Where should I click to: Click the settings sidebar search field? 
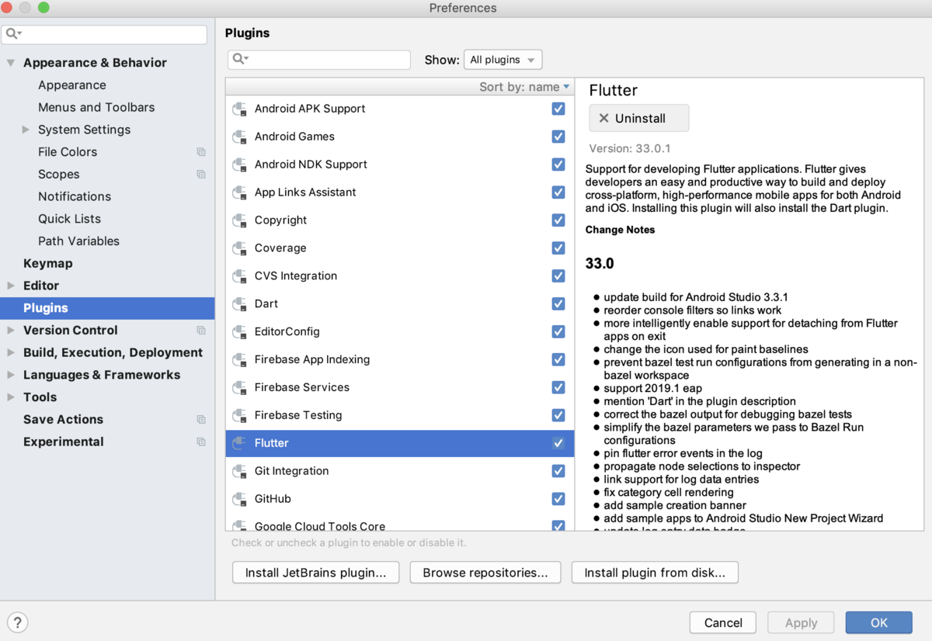click(105, 34)
